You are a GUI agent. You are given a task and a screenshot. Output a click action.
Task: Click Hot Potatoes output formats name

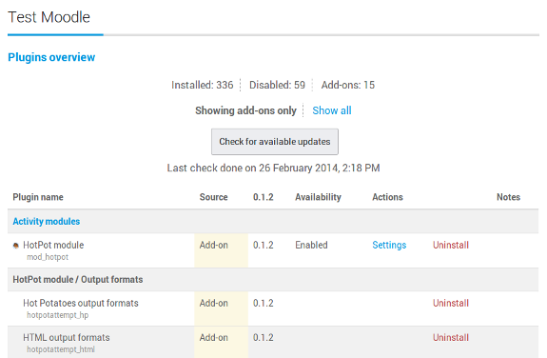tap(81, 303)
